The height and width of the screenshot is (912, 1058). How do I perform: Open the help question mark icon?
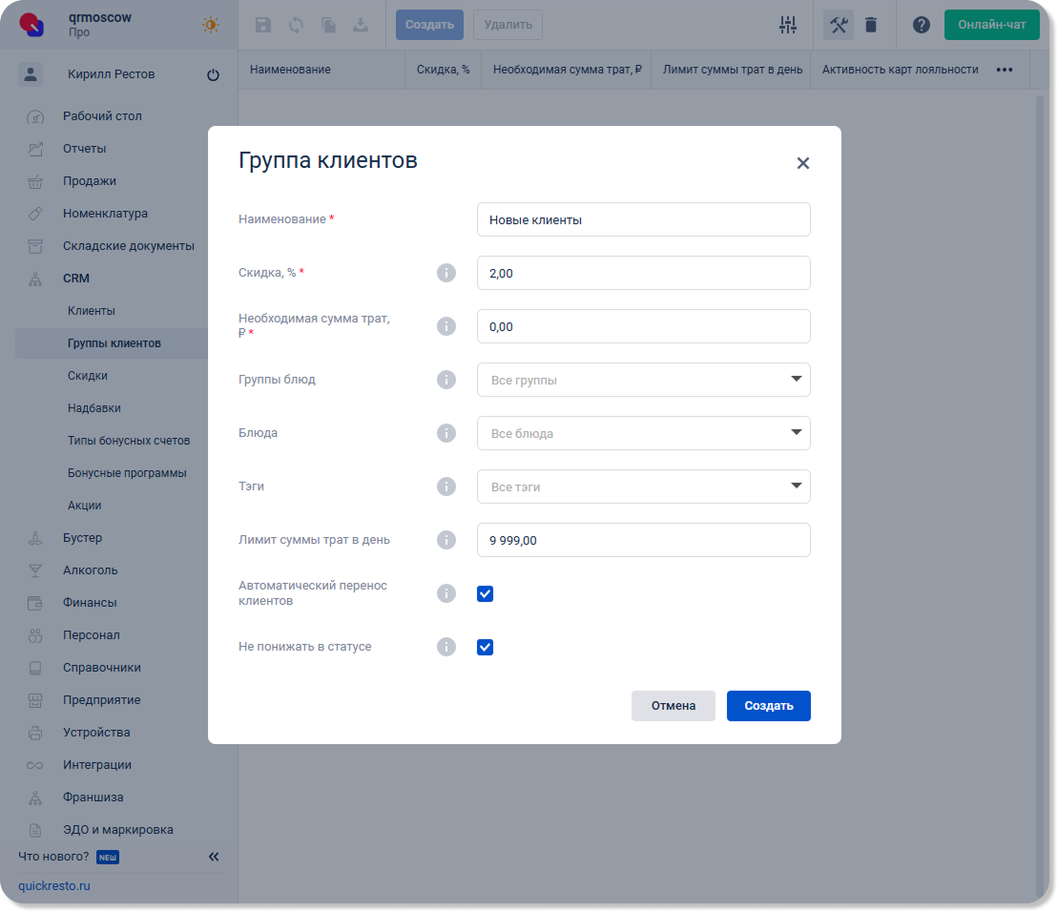[x=921, y=25]
